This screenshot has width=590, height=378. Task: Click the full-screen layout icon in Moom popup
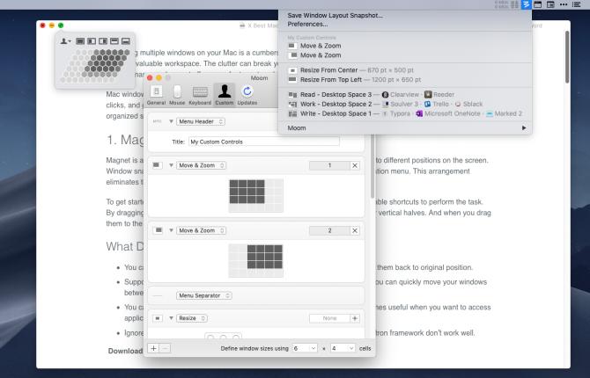80,40
